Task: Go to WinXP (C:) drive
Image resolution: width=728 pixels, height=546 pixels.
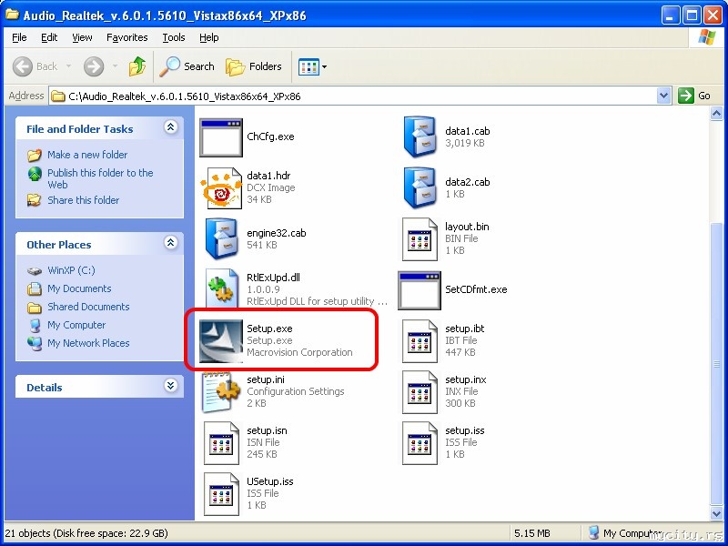Action: (x=71, y=270)
